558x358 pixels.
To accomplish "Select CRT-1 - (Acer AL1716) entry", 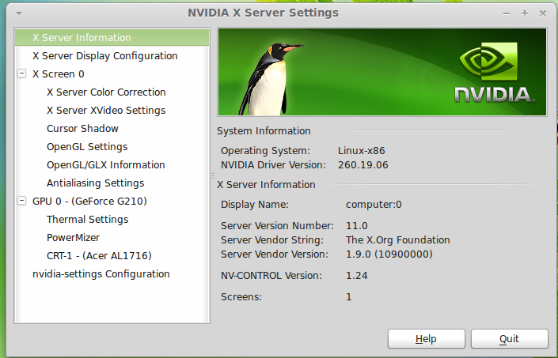I will coord(99,256).
